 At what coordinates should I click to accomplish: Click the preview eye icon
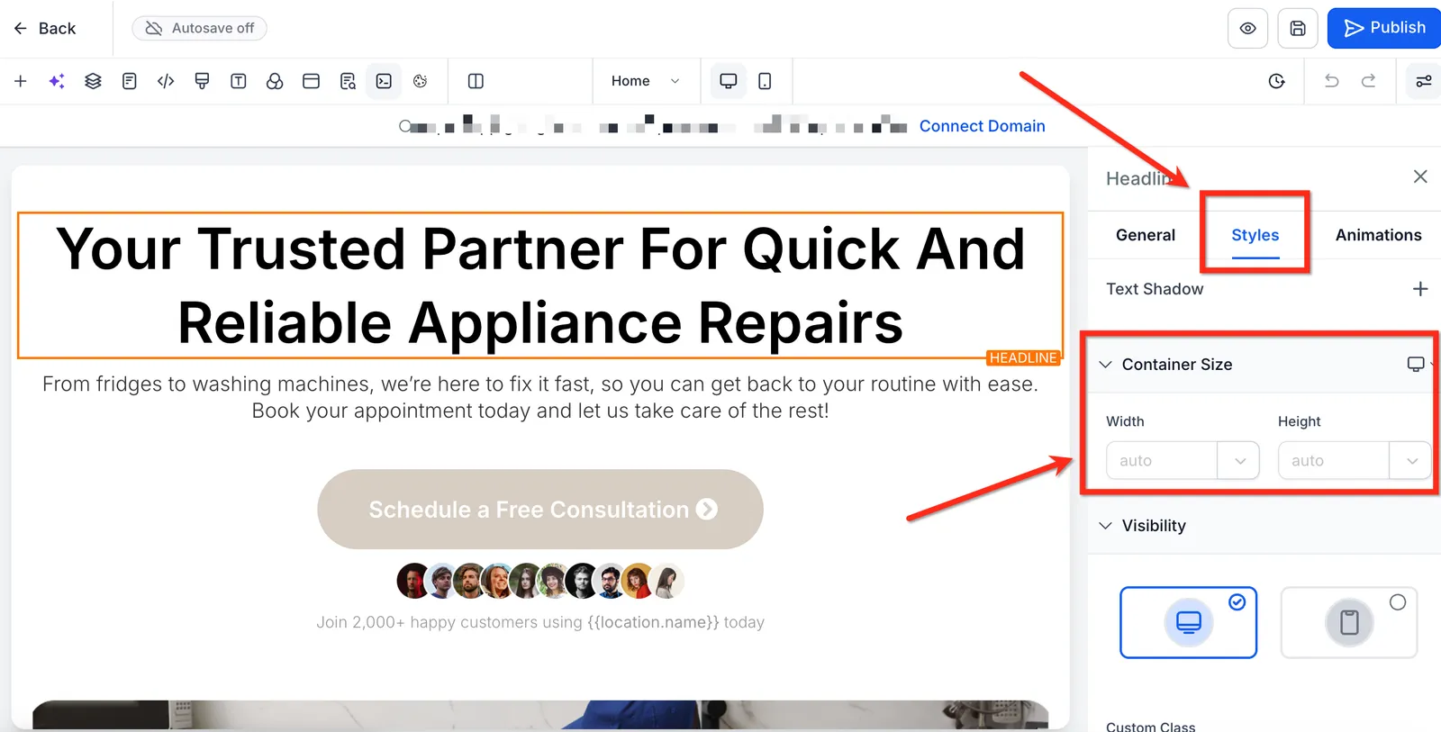1247,28
